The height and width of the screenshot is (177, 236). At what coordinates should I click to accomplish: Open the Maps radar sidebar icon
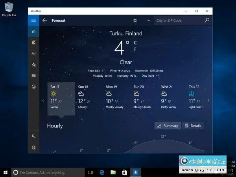[x=33, y=42]
